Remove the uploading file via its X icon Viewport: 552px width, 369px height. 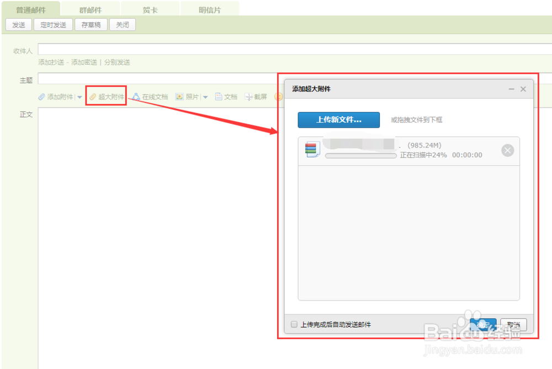click(x=507, y=150)
